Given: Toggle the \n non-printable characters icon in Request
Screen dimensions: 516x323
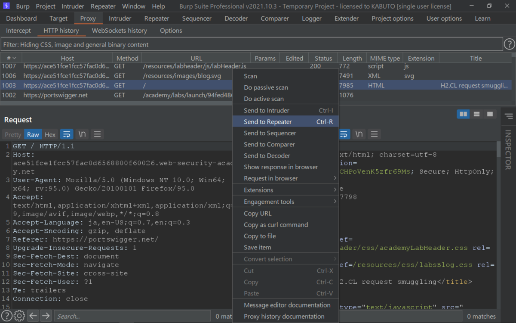Looking at the screenshot, I should point(82,134).
